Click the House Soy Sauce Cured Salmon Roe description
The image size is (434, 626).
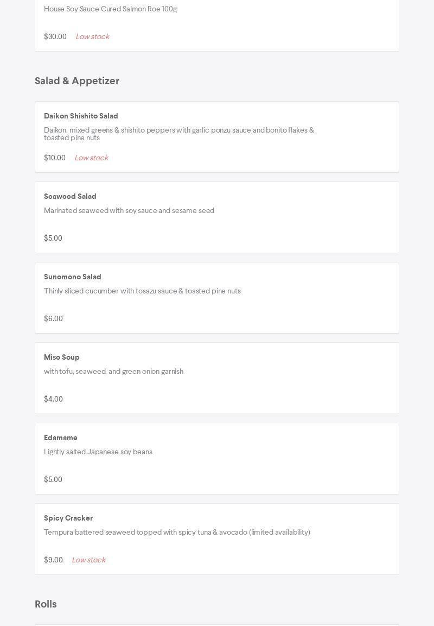coord(110,9)
